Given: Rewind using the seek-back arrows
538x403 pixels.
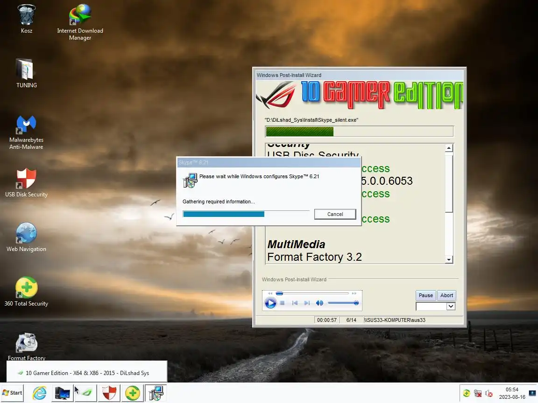Looking at the screenshot, I should [270, 293].
